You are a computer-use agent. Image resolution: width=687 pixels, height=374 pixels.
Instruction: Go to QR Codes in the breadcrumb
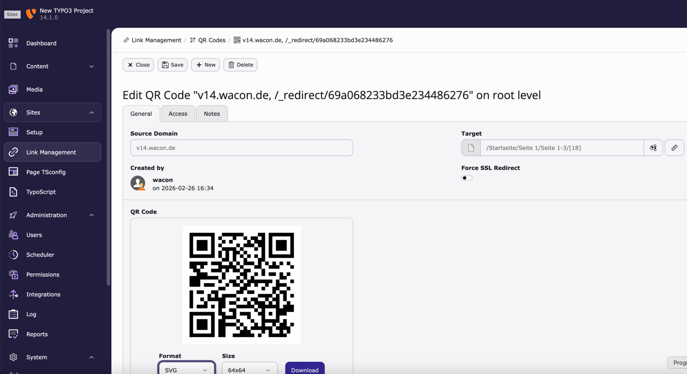click(x=211, y=40)
